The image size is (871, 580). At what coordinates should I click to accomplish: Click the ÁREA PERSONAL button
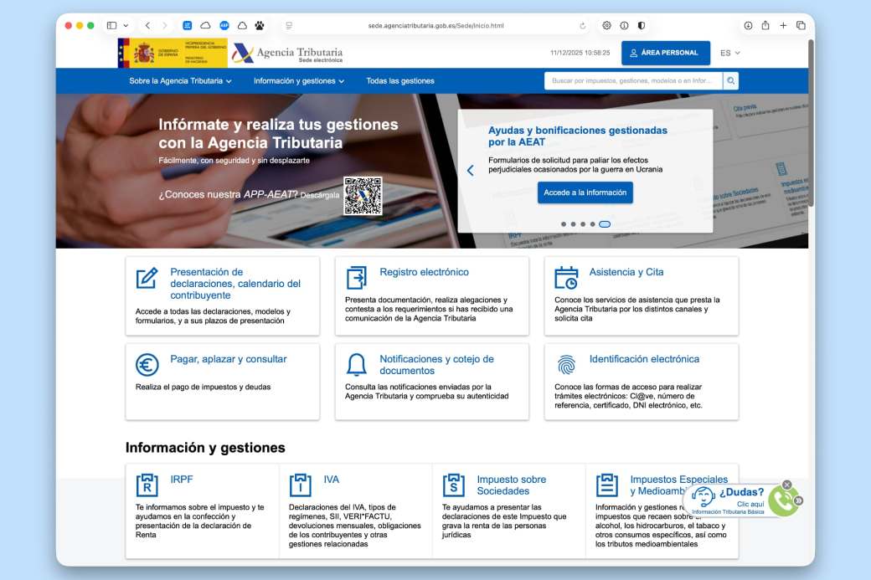coord(666,52)
